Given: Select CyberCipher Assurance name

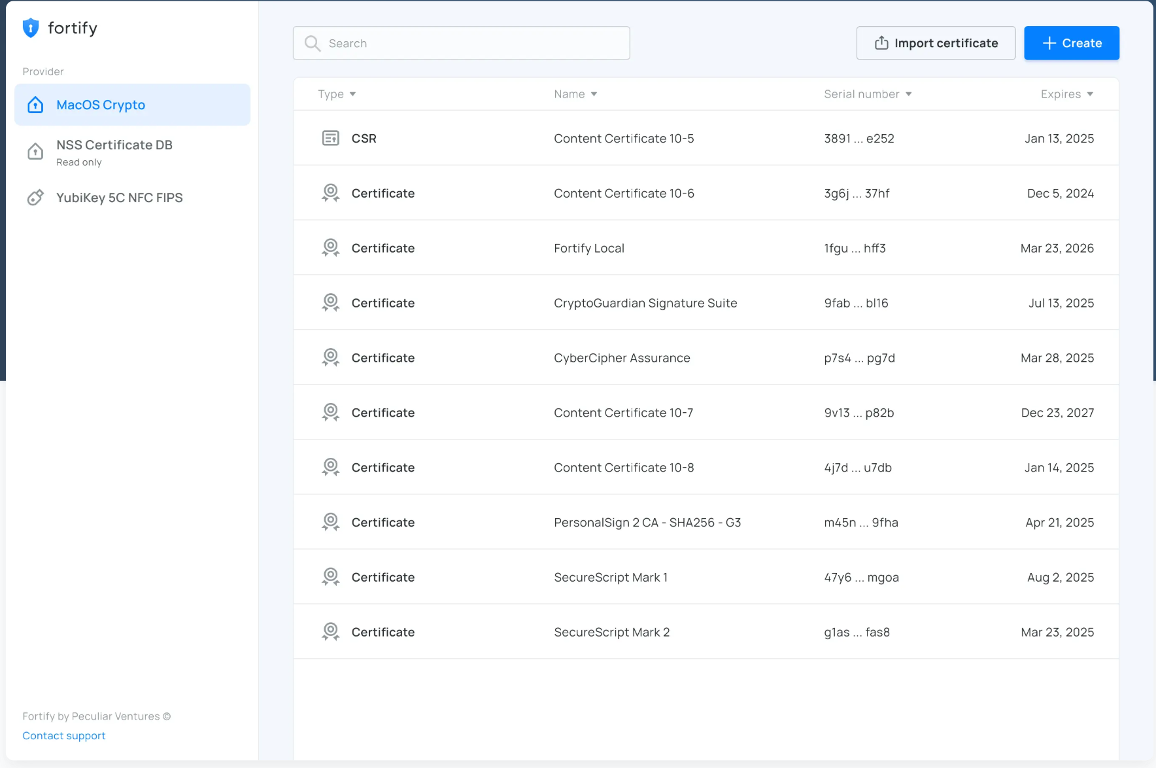Looking at the screenshot, I should [x=622, y=358].
